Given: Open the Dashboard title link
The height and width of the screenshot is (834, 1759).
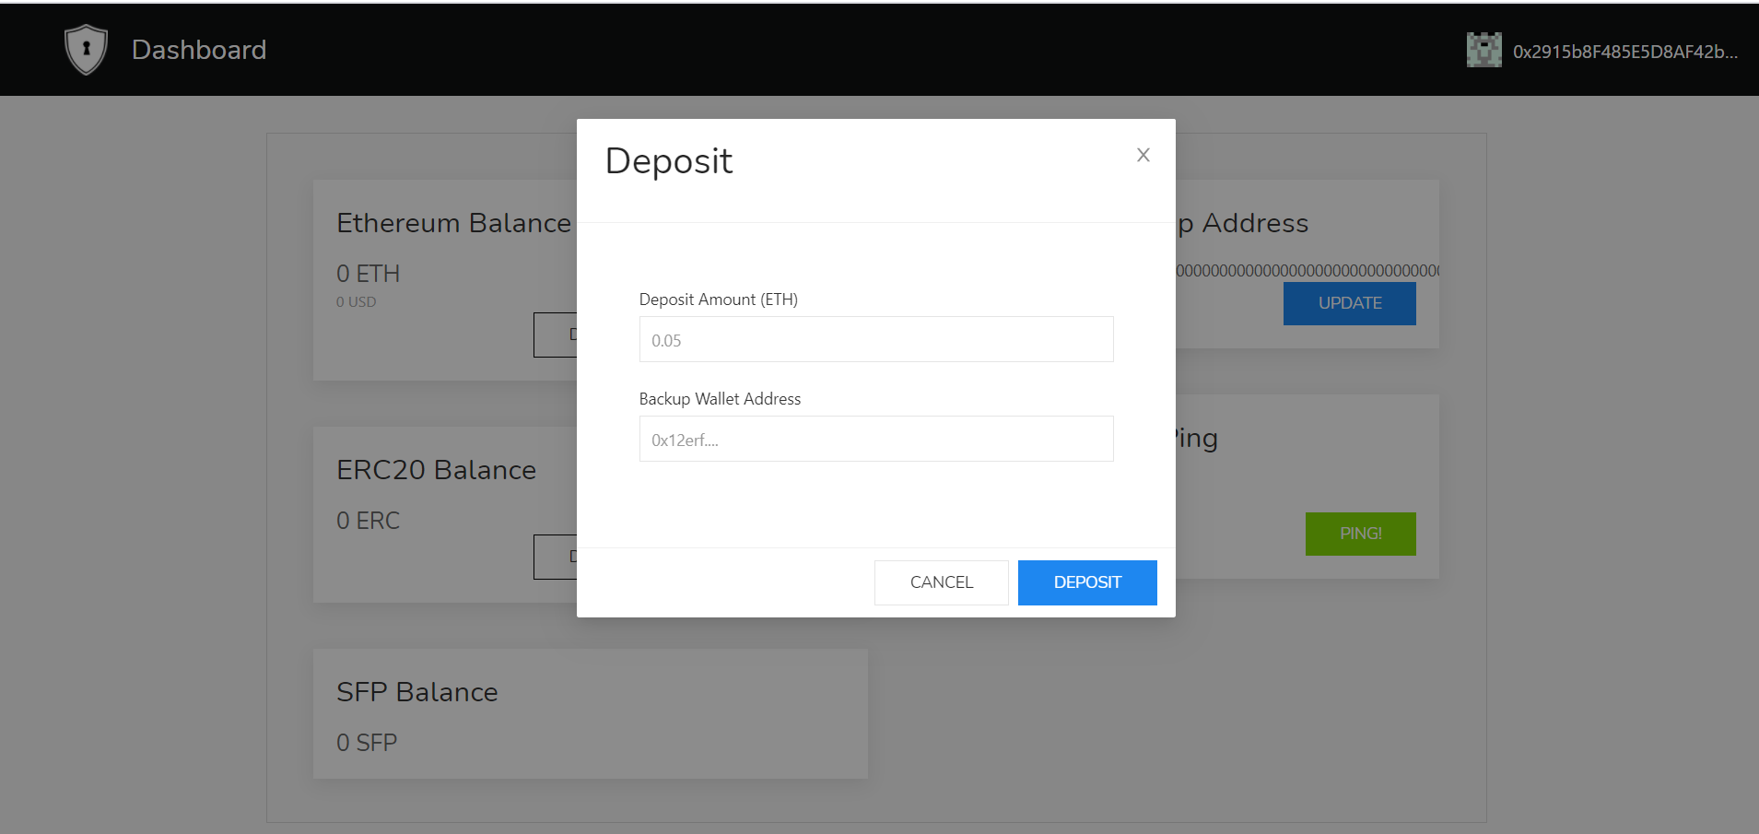Looking at the screenshot, I should click(x=199, y=50).
